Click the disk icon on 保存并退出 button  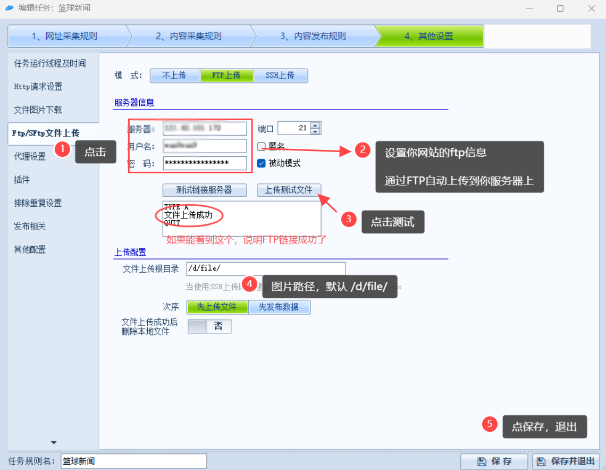(x=541, y=461)
